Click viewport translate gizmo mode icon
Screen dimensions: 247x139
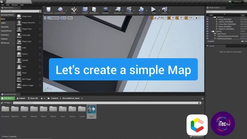pyautogui.click(x=152, y=18)
